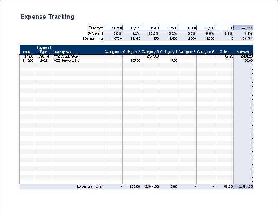Click the CrCard payment type cell

pos(43,56)
